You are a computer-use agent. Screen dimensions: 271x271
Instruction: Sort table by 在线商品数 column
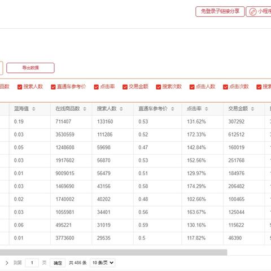85,109
